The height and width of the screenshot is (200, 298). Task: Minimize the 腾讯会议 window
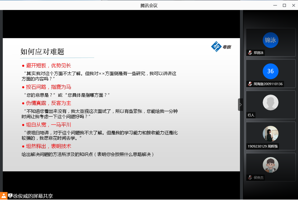(275, 5)
